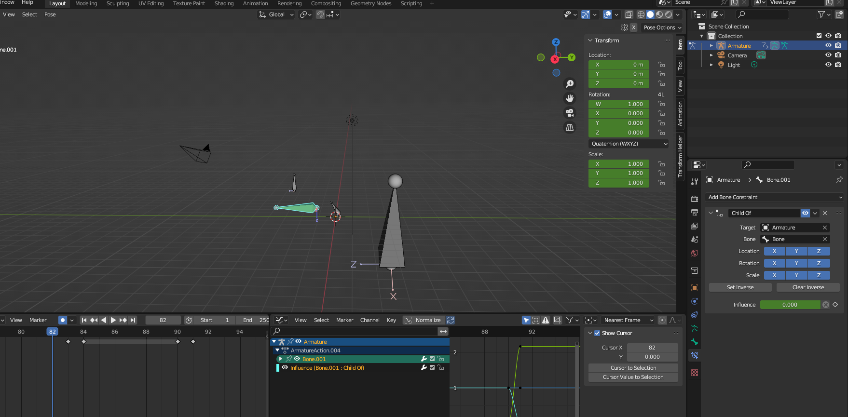This screenshot has height=417, width=848.
Task: Disable the Light in renders
Action: (838, 65)
